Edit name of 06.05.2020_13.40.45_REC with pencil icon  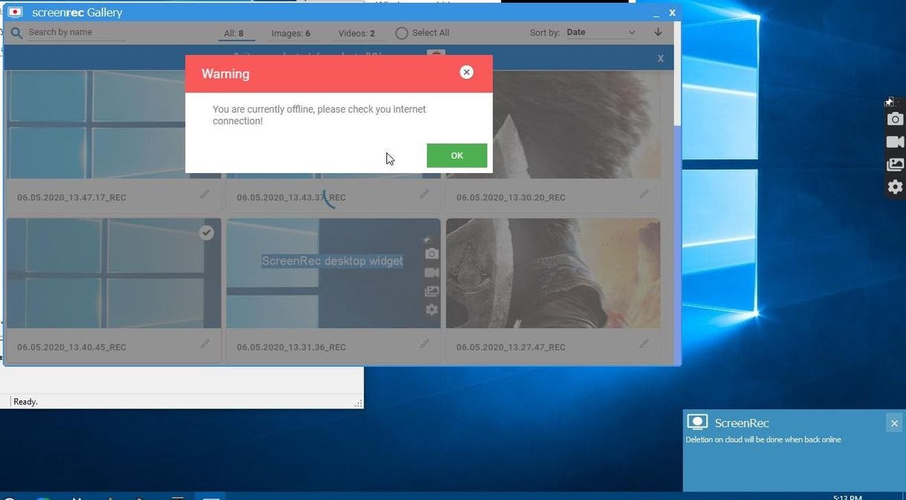[x=204, y=344]
